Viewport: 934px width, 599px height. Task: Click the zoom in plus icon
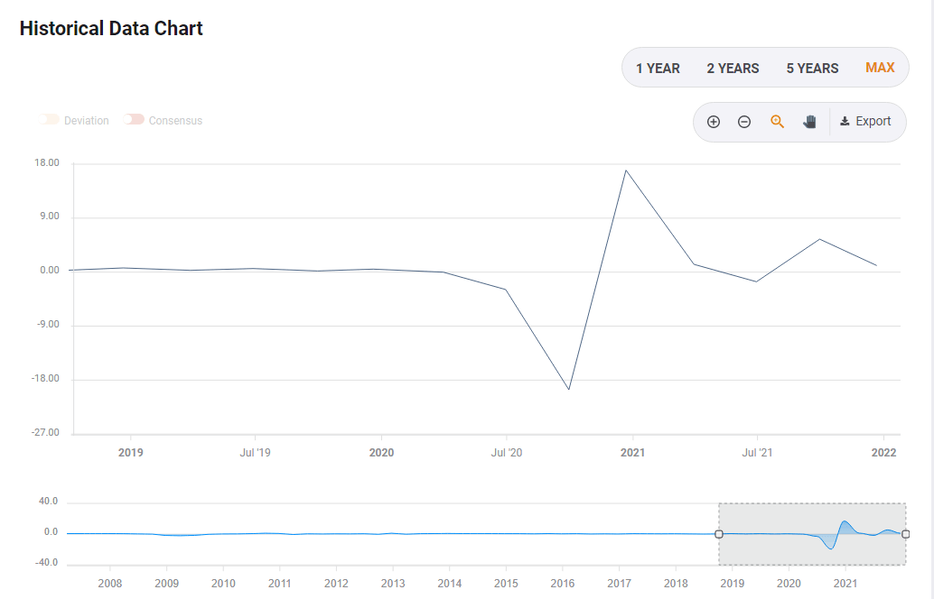pyautogui.click(x=714, y=122)
